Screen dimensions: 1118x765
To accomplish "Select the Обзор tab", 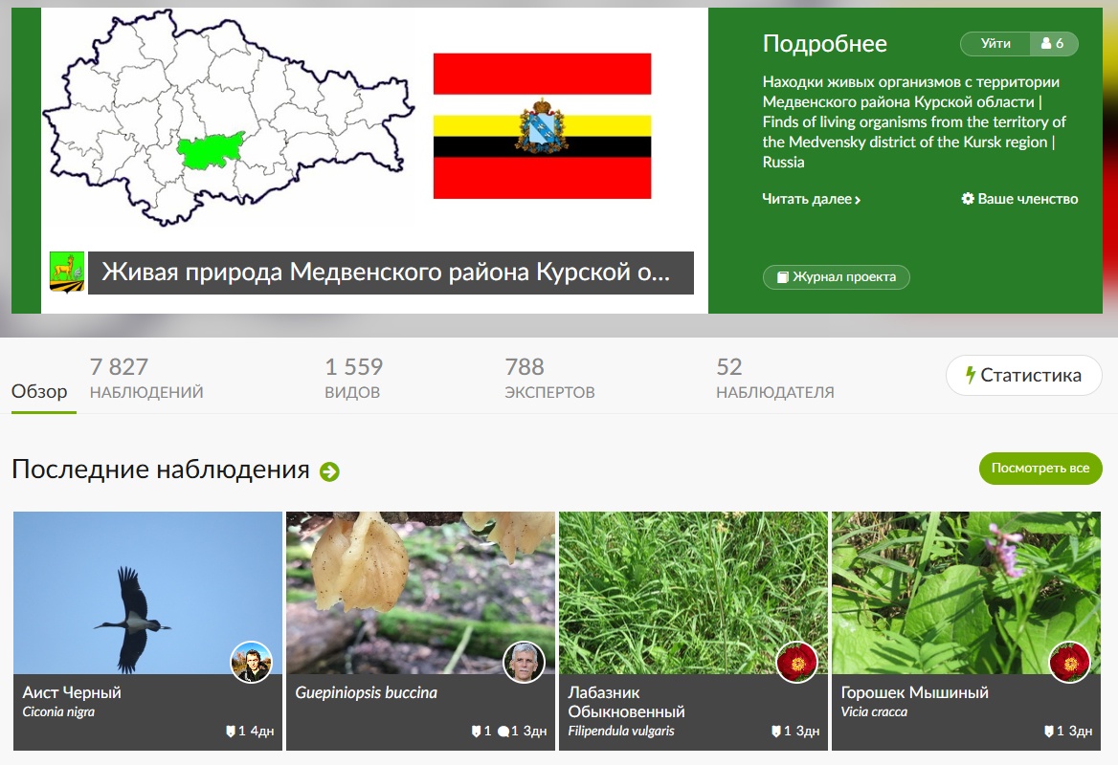I will point(40,391).
